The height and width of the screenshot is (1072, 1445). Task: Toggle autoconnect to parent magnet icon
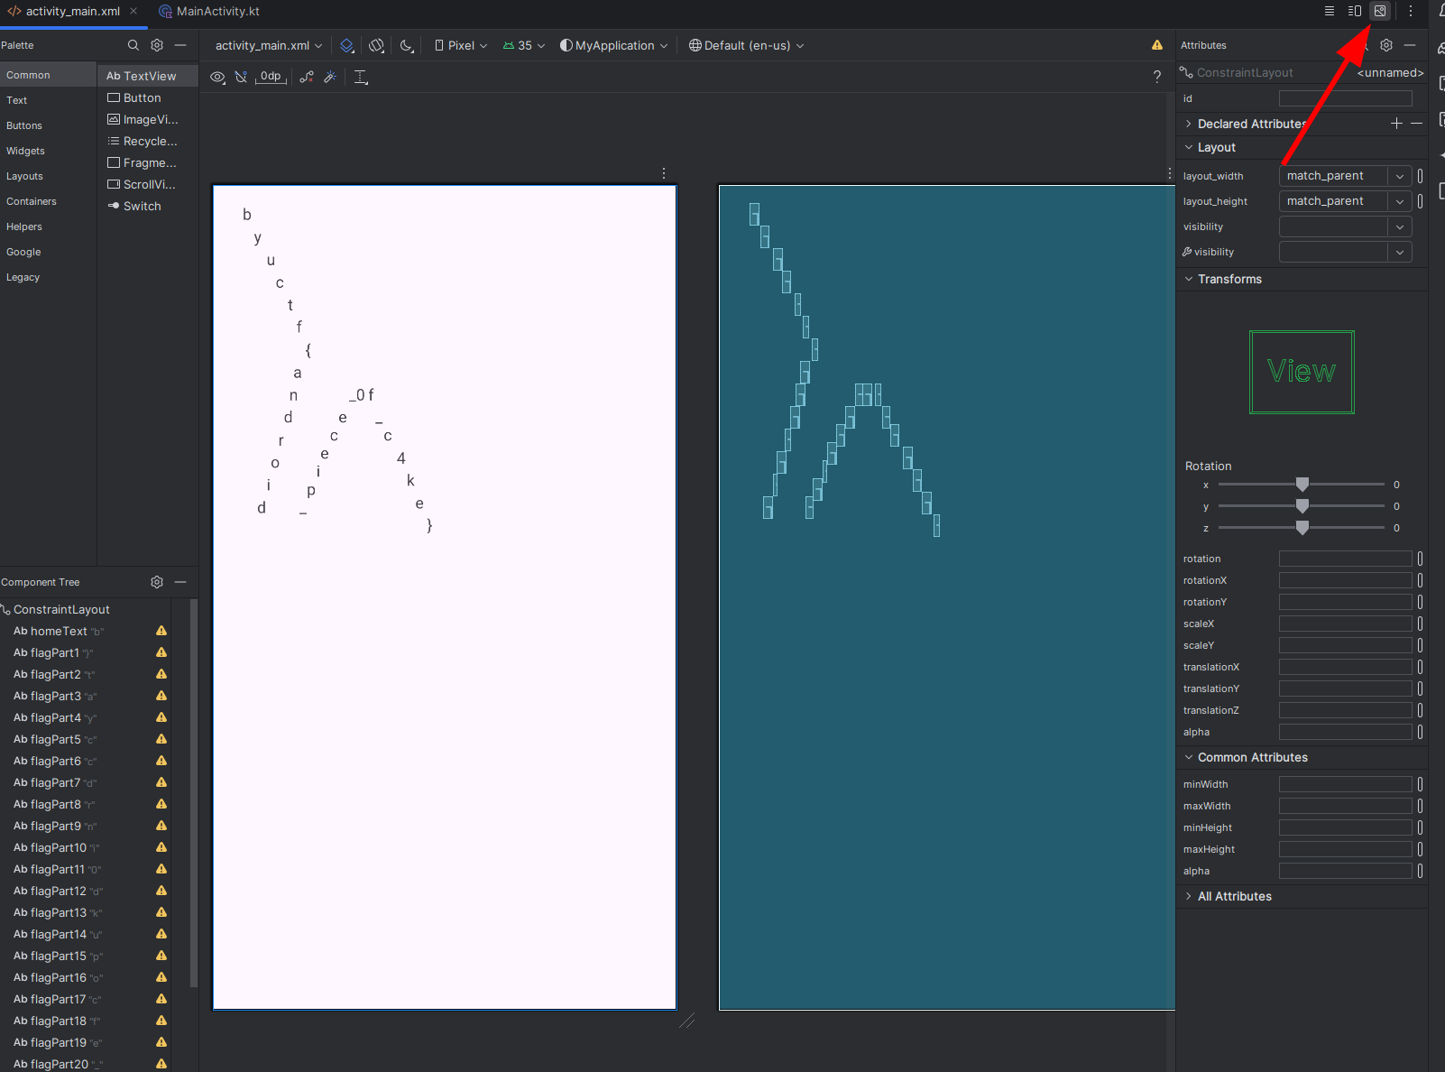click(x=241, y=77)
